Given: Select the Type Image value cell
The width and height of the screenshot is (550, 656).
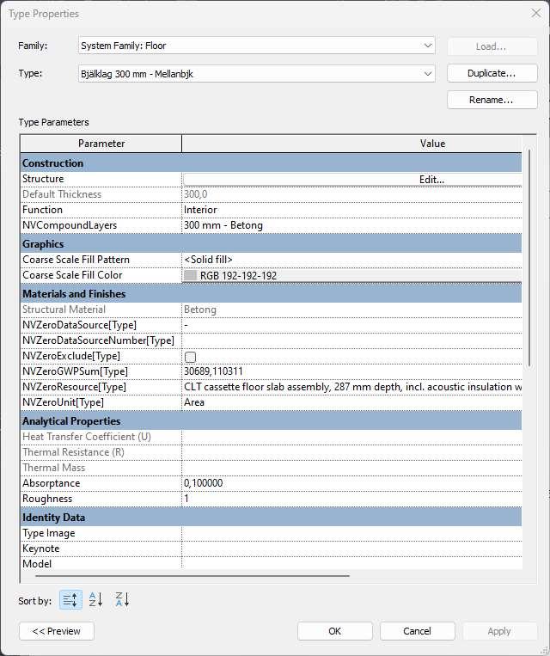Looking at the screenshot, I should [352, 533].
